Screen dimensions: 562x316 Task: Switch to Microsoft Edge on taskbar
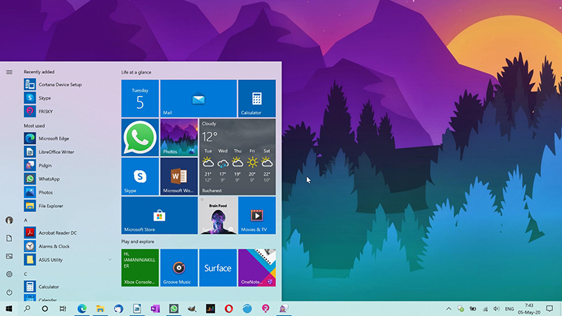click(81, 308)
